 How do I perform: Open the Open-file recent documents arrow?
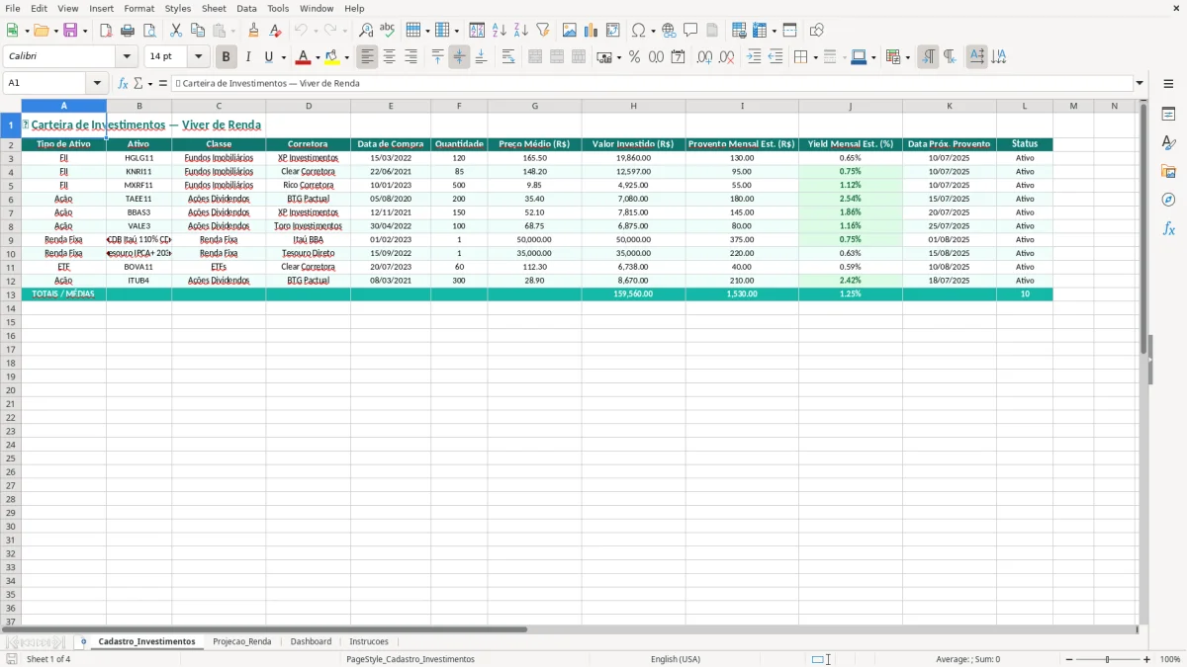coord(55,31)
